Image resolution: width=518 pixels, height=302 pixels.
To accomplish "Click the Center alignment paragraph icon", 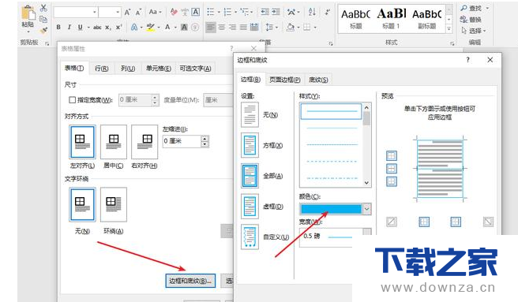I will pyautogui.click(x=221, y=27).
